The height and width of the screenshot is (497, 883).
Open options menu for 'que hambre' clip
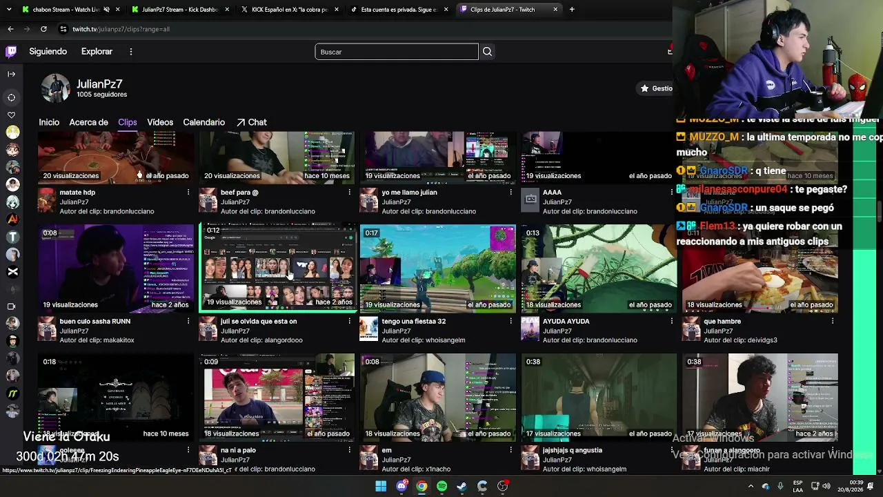tap(833, 321)
